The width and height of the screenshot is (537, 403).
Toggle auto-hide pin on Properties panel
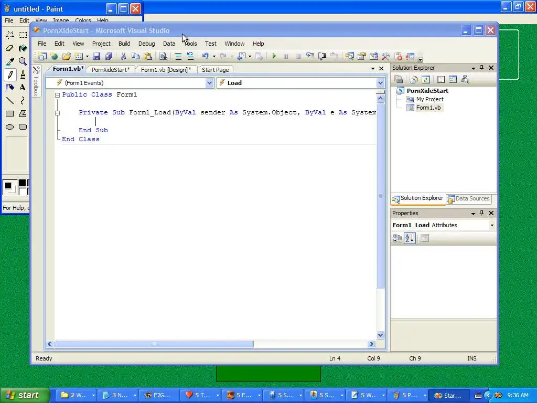click(x=482, y=213)
